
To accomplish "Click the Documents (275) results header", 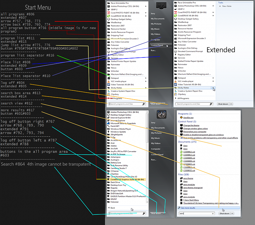I will (187, 142).
